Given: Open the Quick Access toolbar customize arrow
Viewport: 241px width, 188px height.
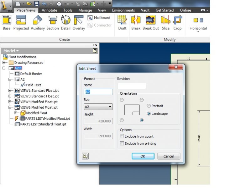Looking at the screenshot, I should 110,3.
